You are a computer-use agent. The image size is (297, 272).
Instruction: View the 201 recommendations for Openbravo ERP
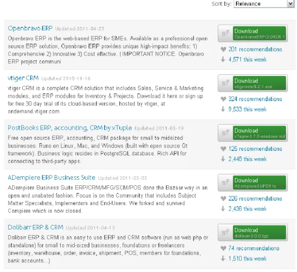point(255,50)
